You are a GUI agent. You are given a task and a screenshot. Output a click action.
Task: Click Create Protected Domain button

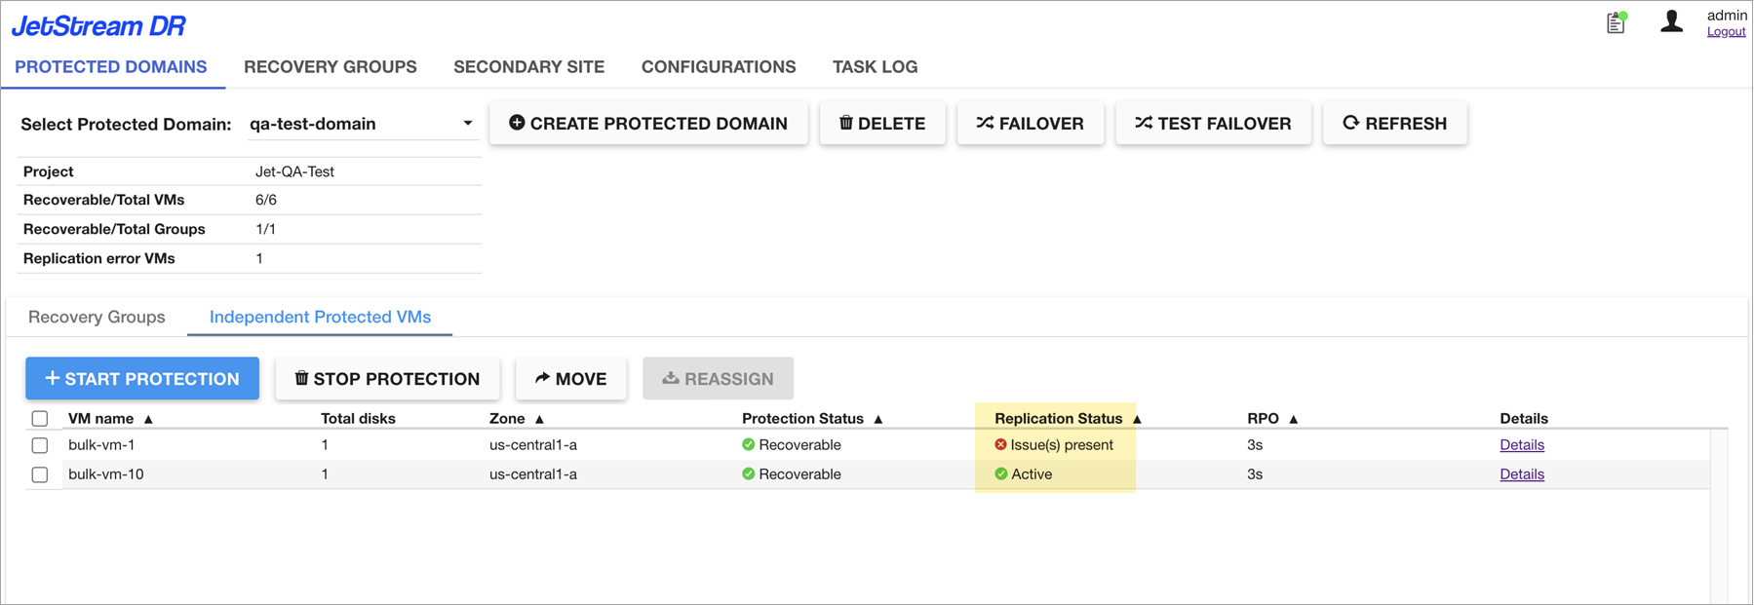(648, 124)
